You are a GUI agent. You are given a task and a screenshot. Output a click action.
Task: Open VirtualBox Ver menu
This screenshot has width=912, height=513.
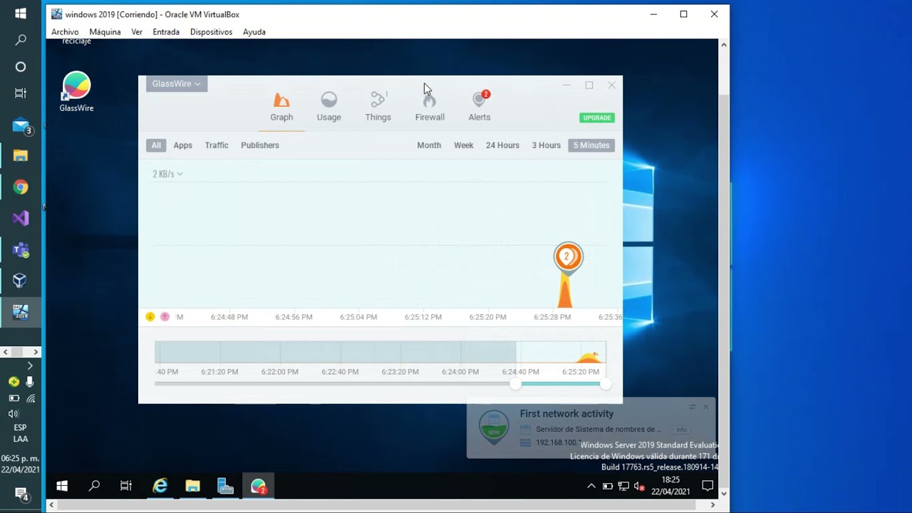point(137,32)
